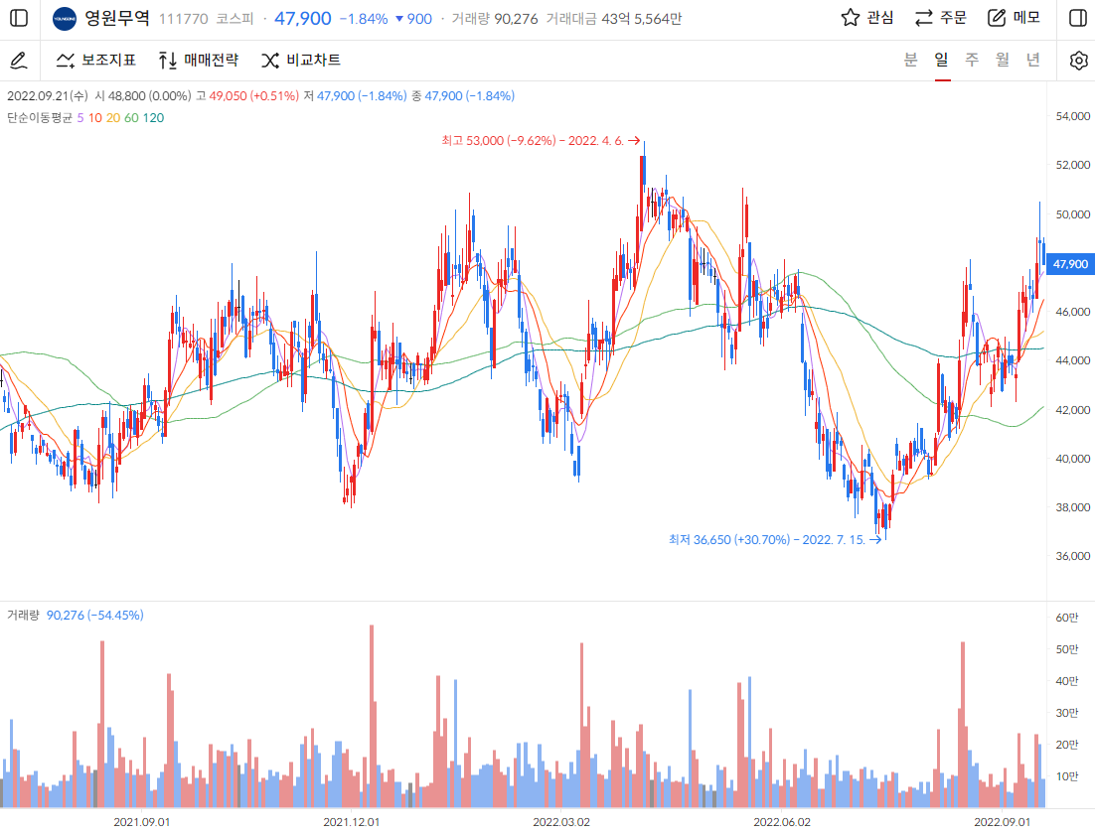Open 매매전략 trading strategy menu
Image resolution: width=1095 pixels, height=833 pixels.
pyautogui.click(x=199, y=61)
